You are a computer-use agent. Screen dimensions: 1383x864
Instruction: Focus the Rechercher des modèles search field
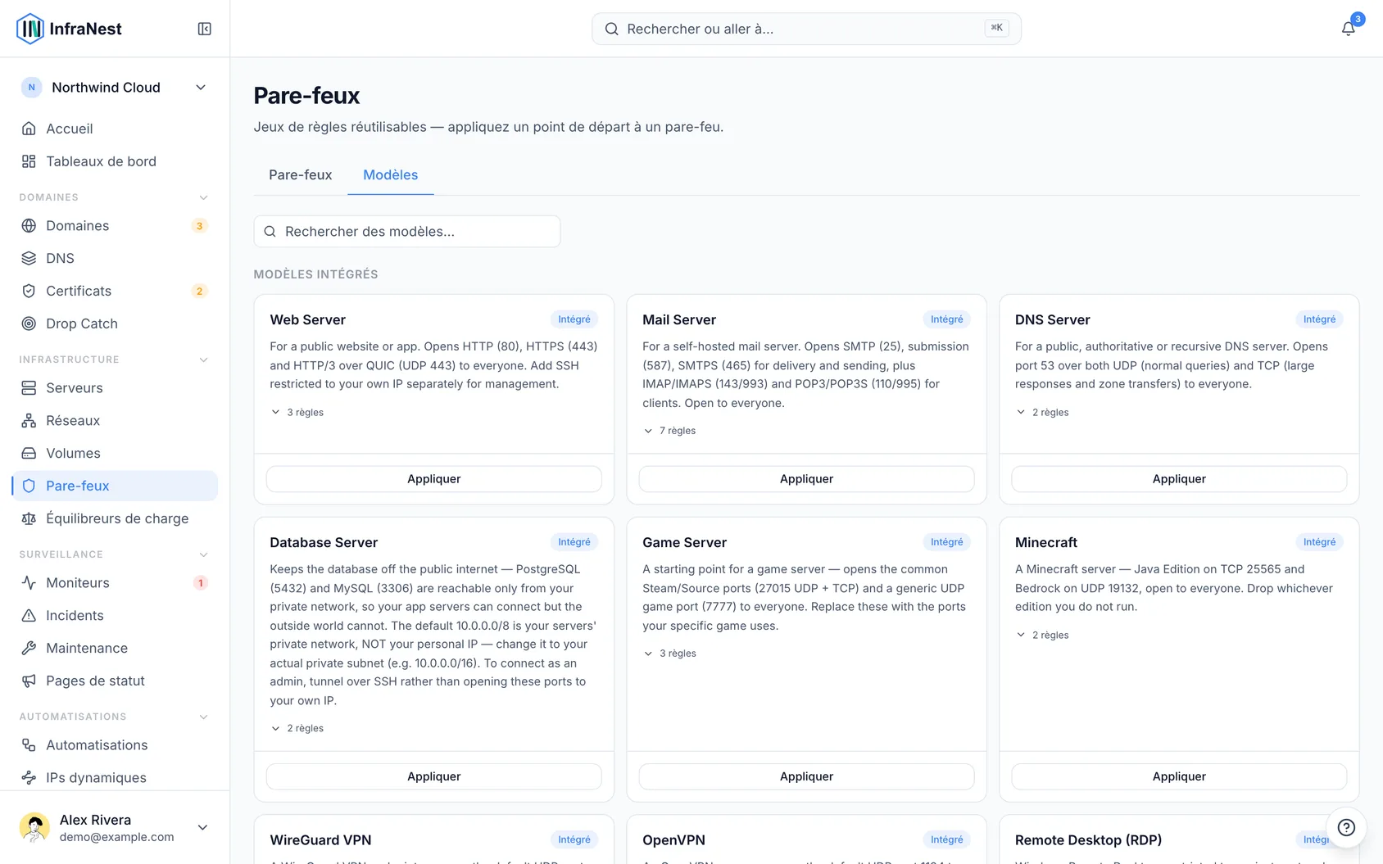point(407,232)
